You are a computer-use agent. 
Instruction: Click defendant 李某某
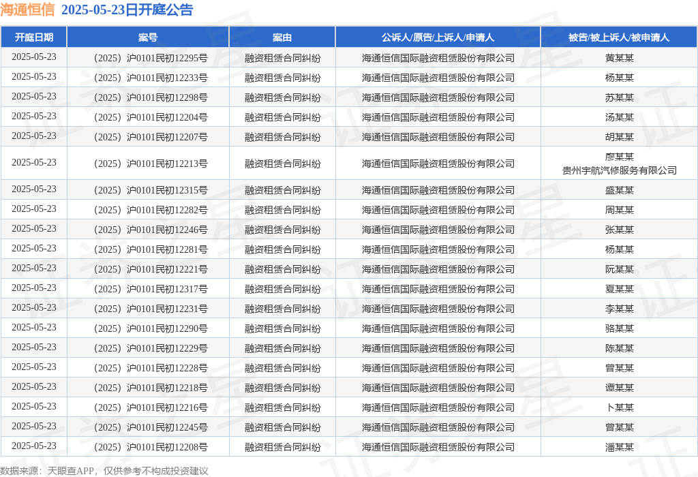[619, 309]
